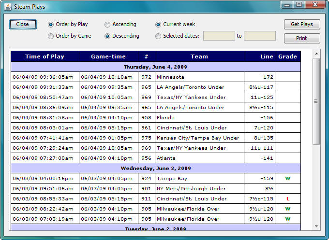This screenshot has width=329, height=240.
Task: Click the 972 game number cell
Action: click(147, 77)
